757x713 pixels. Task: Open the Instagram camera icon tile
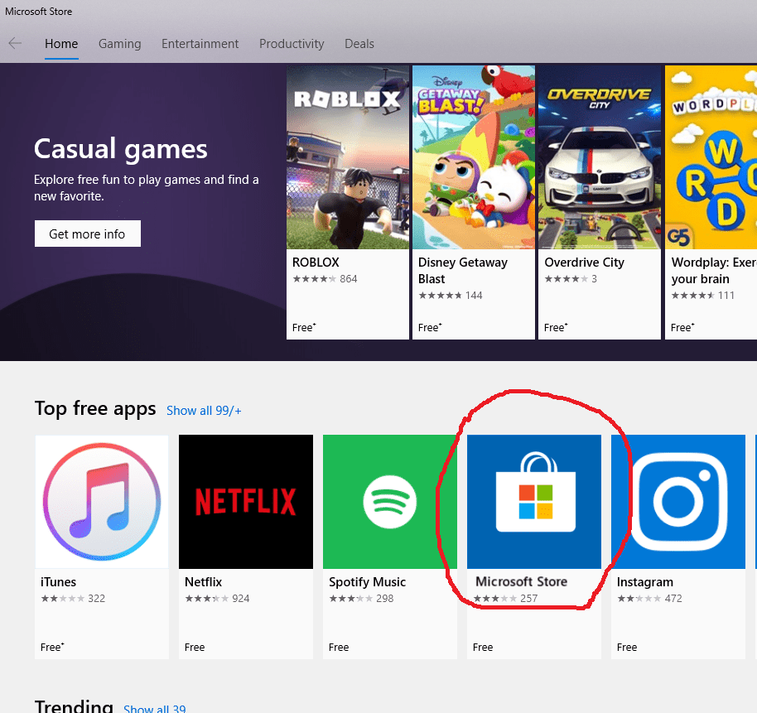pos(678,502)
